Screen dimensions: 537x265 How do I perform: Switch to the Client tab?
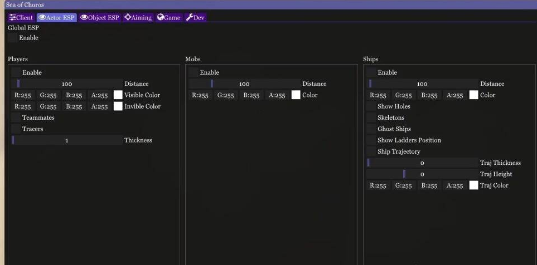[x=21, y=17]
